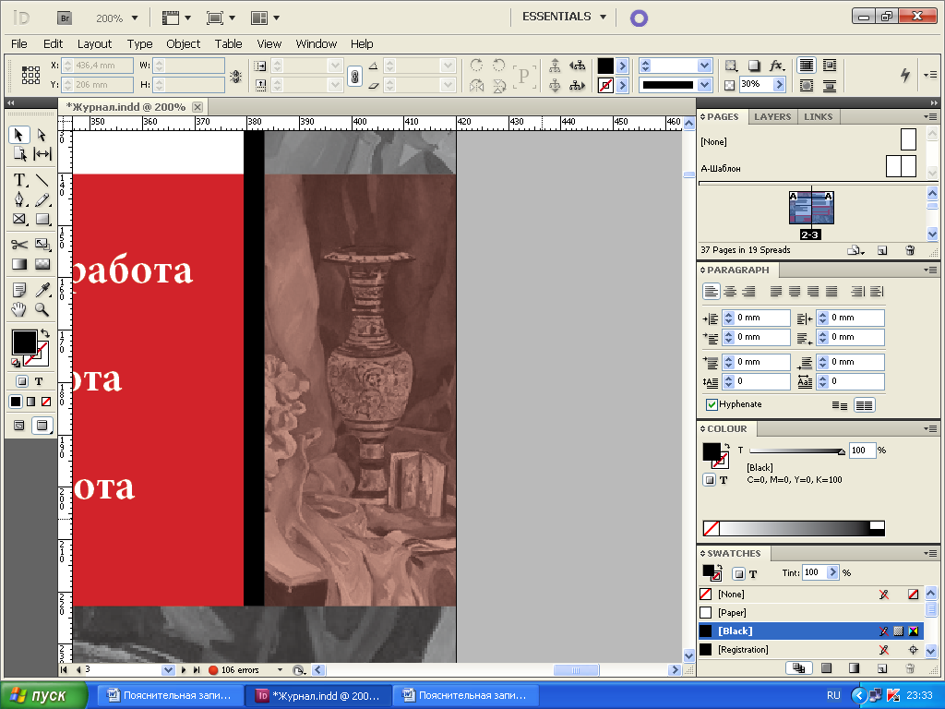Image resolution: width=945 pixels, height=709 pixels.
Task: Click Rotate 90° clockwise icon
Action: pos(476,66)
